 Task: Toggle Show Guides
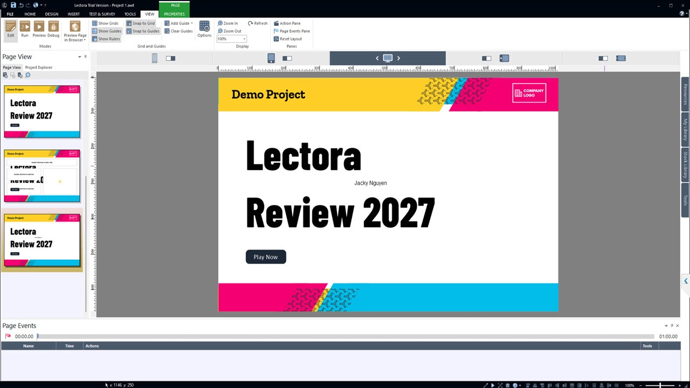coord(106,31)
